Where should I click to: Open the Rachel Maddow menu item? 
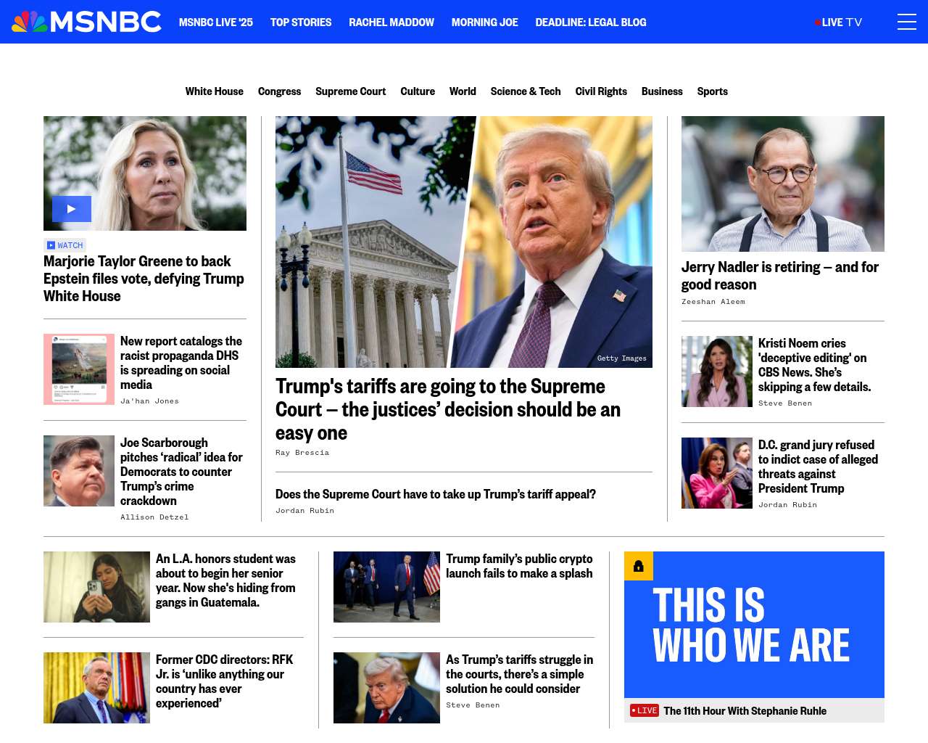391,22
